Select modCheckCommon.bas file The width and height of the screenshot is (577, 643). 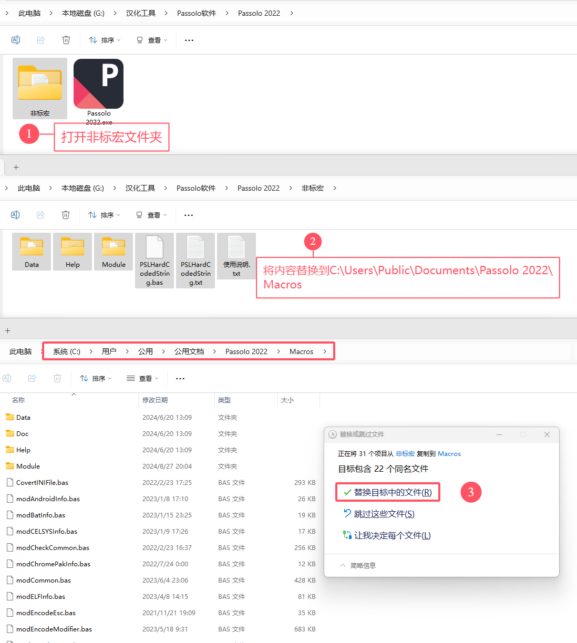click(161, 547)
